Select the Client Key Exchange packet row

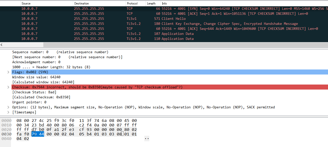click(164, 24)
